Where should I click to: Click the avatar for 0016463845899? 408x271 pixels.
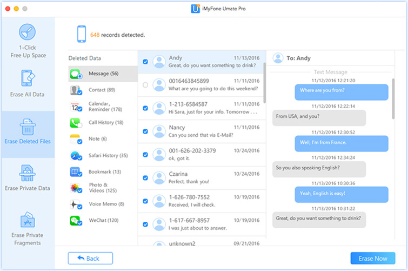pos(159,85)
